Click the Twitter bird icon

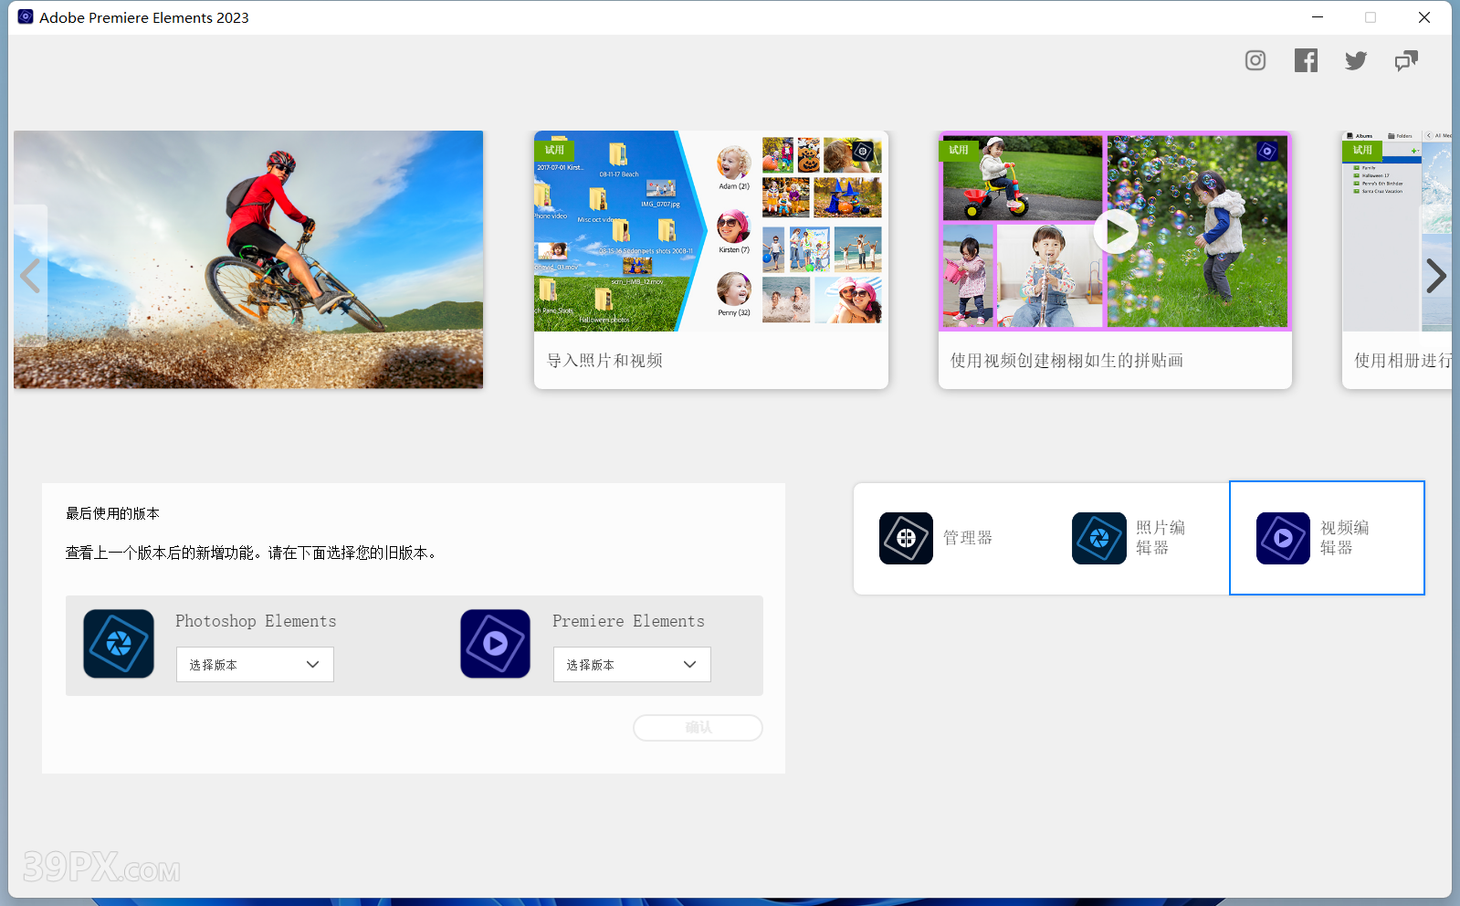click(x=1356, y=60)
